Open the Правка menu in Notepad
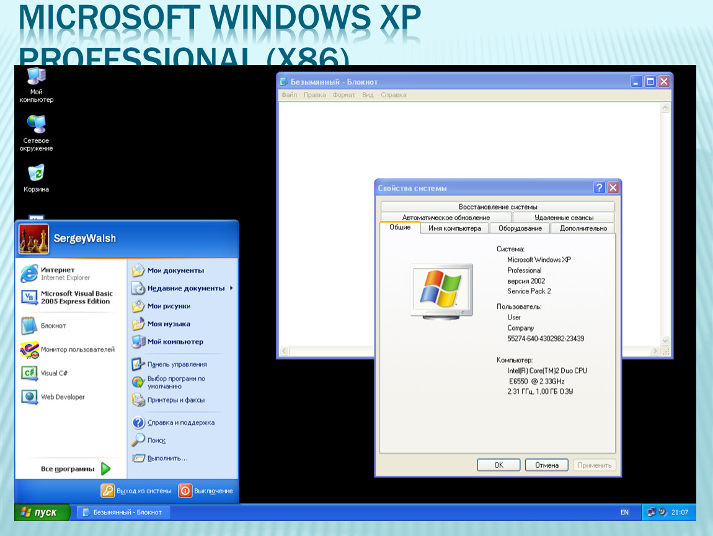Viewport: 713px width, 536px height. tap(315, 95)
